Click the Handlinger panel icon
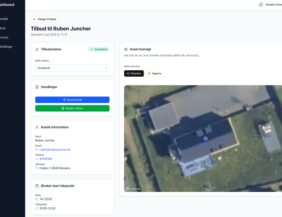Viewport: 282px width, 217px height. 37,87
